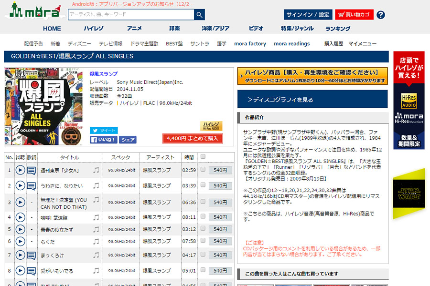The width and height of the screenshot is (430, 286).
Task: Click the search magnifier icon
Action: 199,14
